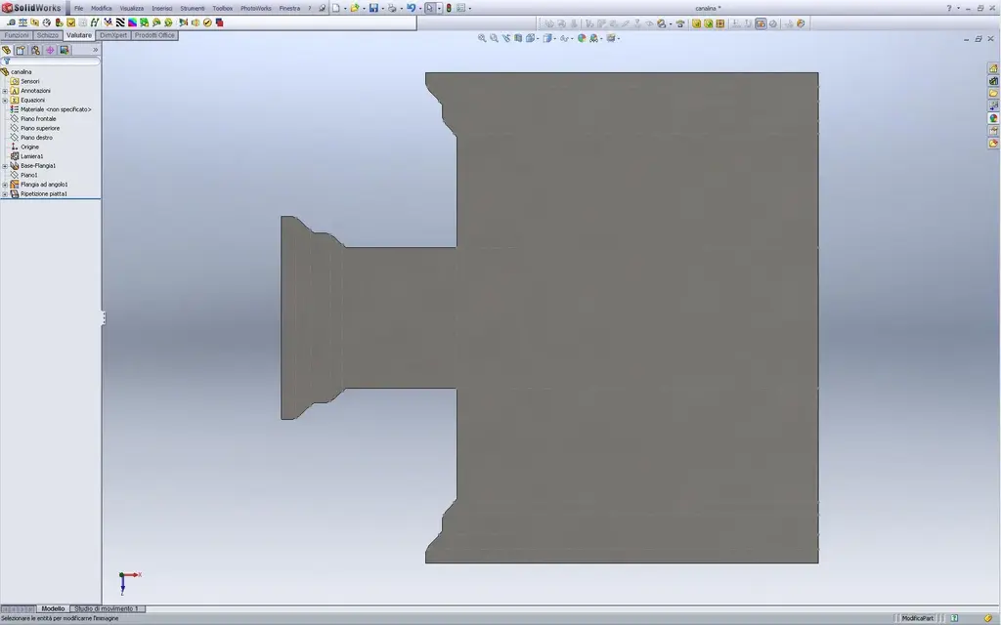1001x625 pixels.
Task: Click the zebra stripes icon in Valutare toolbar
Action: pos(120,22)
